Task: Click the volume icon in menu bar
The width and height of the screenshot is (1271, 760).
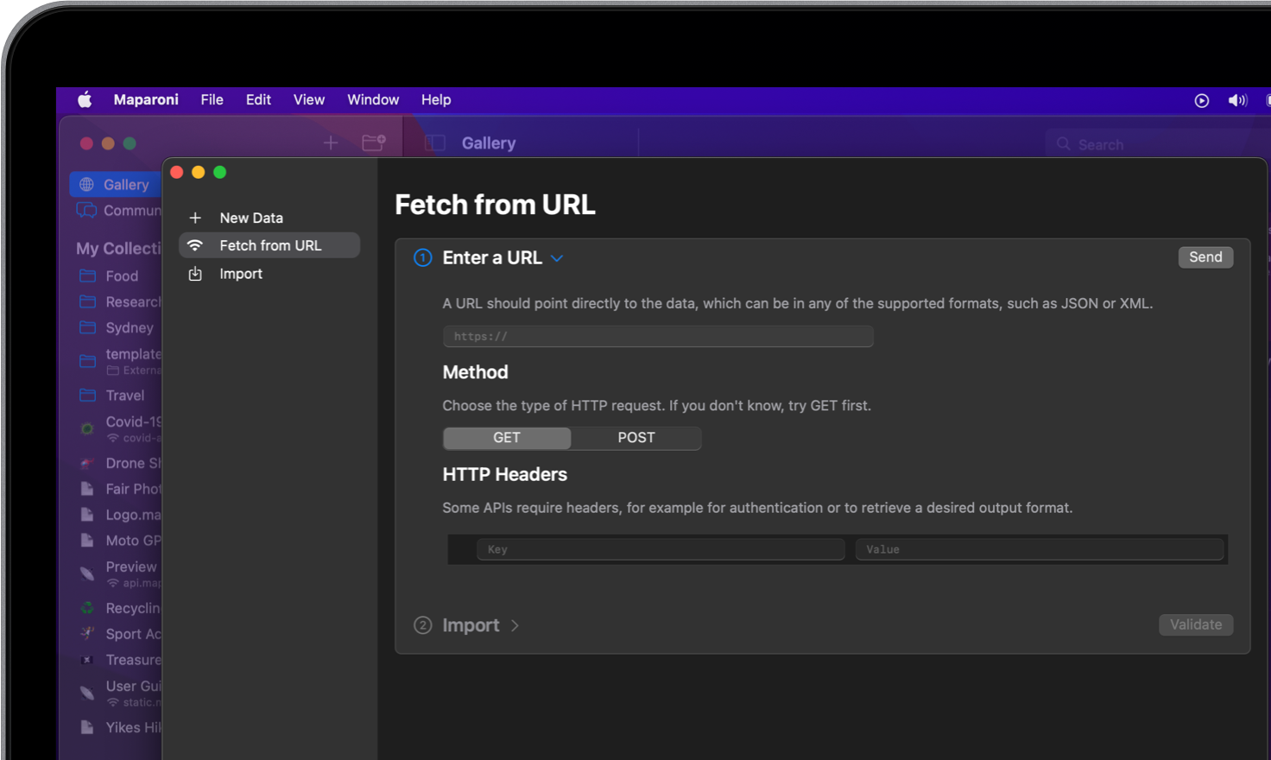Action: pos(1237,101)
